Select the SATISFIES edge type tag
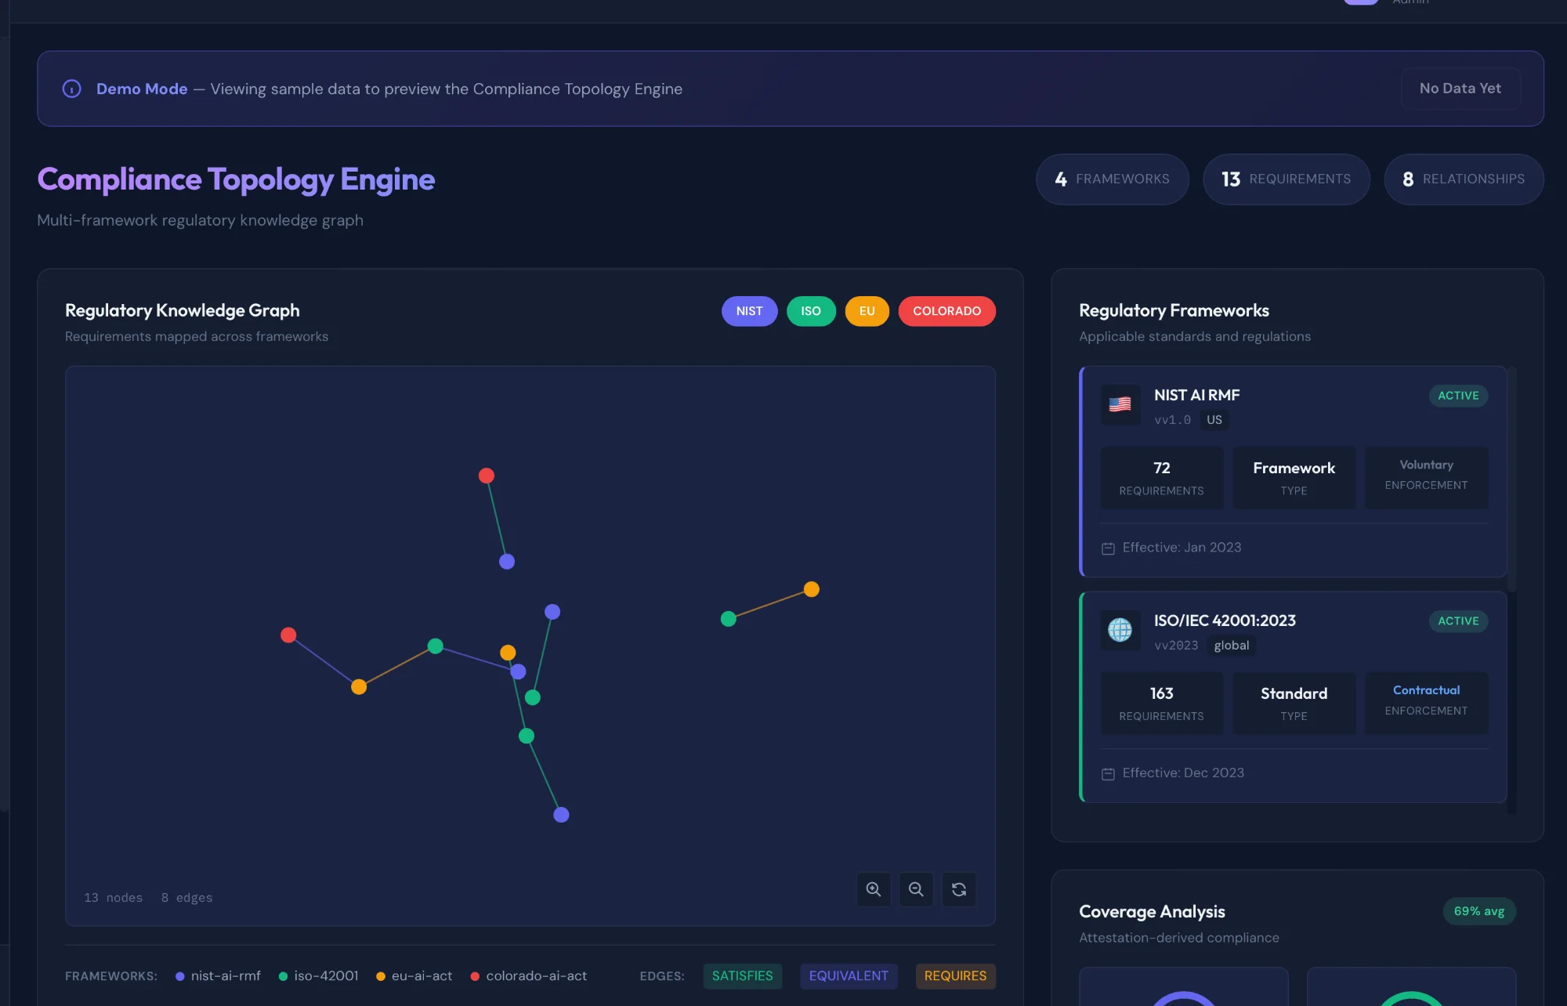Image resolution: width=1567 pixels, height=1006 pixels. (742, 975)
